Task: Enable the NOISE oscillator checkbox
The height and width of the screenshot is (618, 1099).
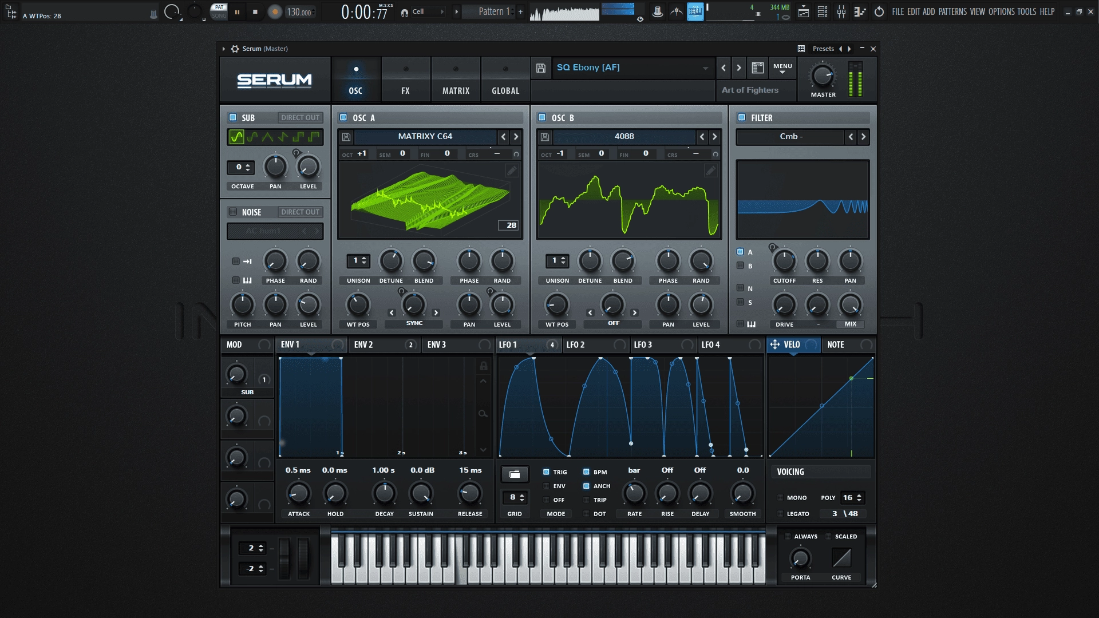Action: (x=233, y=212)
